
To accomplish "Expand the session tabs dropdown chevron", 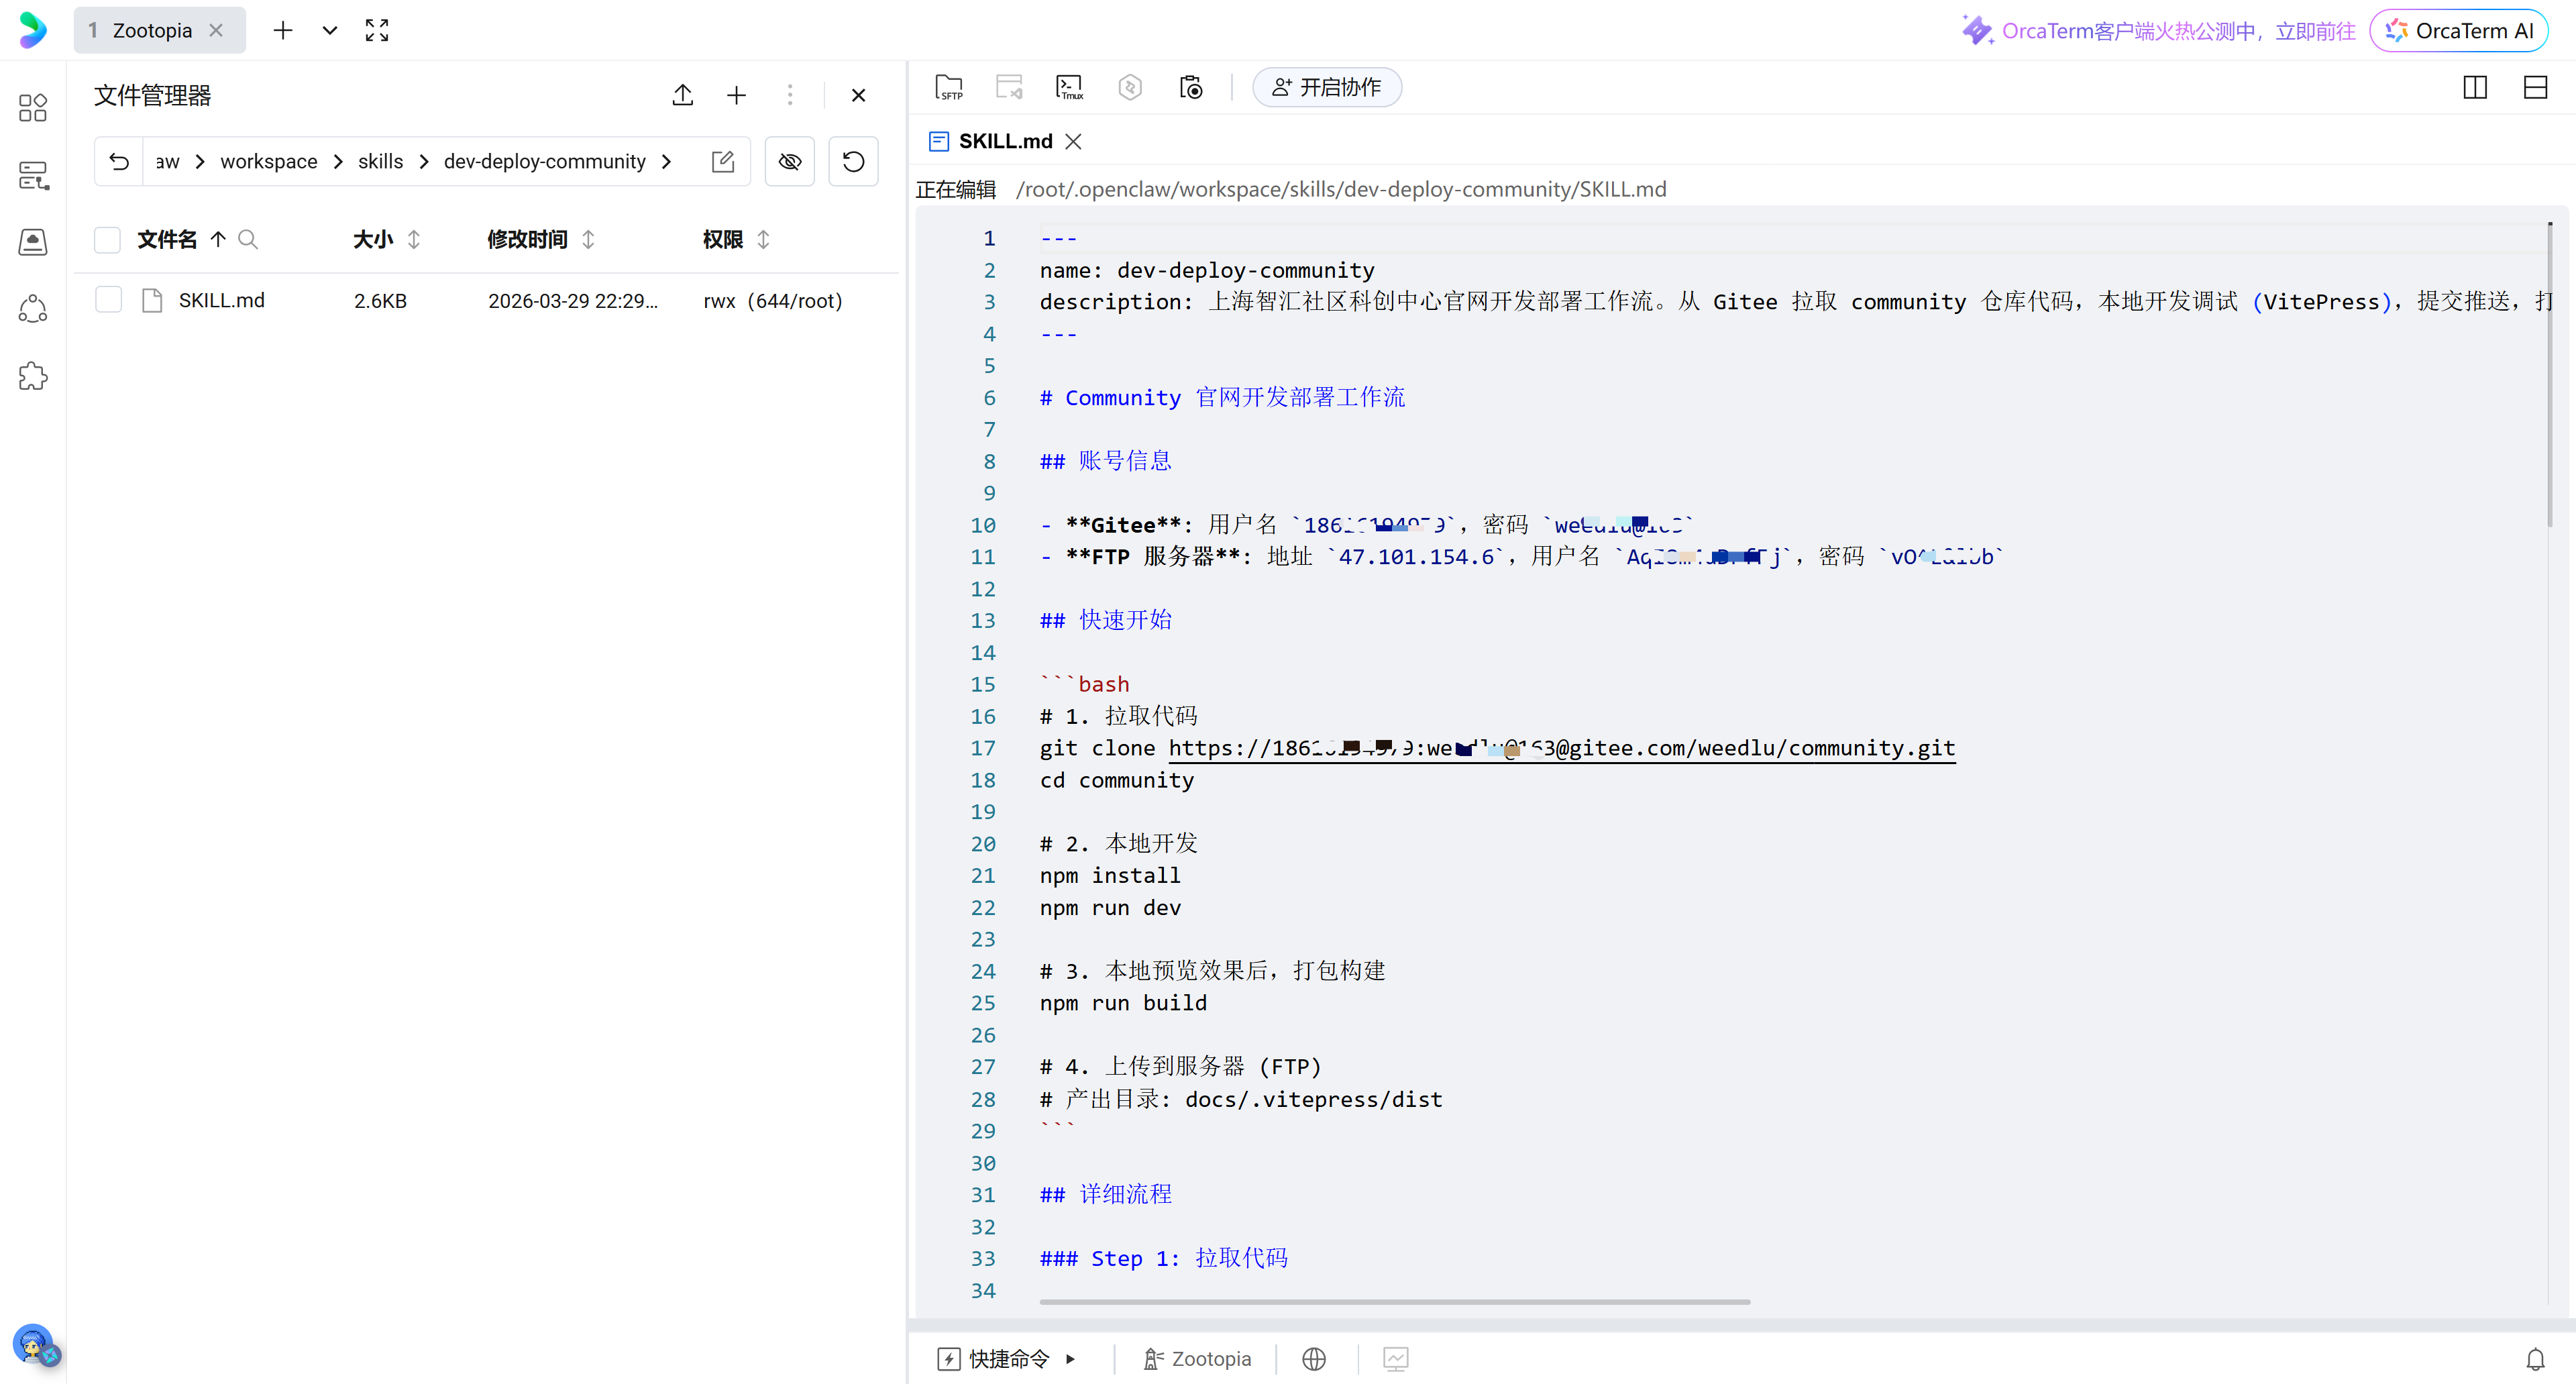I will (329, 30).
